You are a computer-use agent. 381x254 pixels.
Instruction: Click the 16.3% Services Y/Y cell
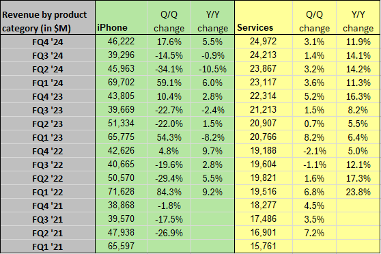click(x=358, y=96)
